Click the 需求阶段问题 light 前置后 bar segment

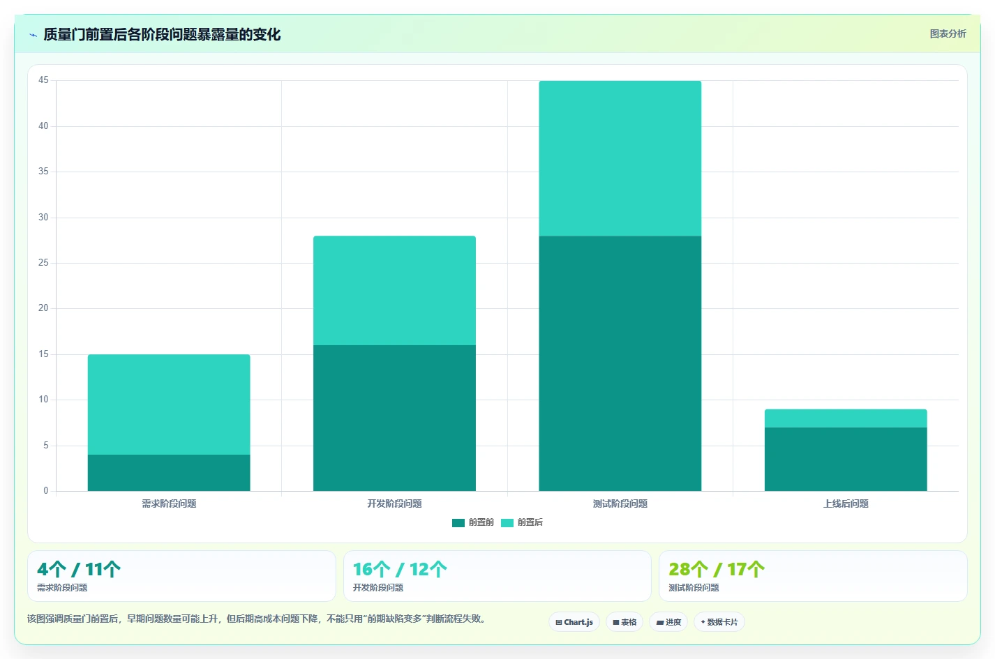point(169,404)
